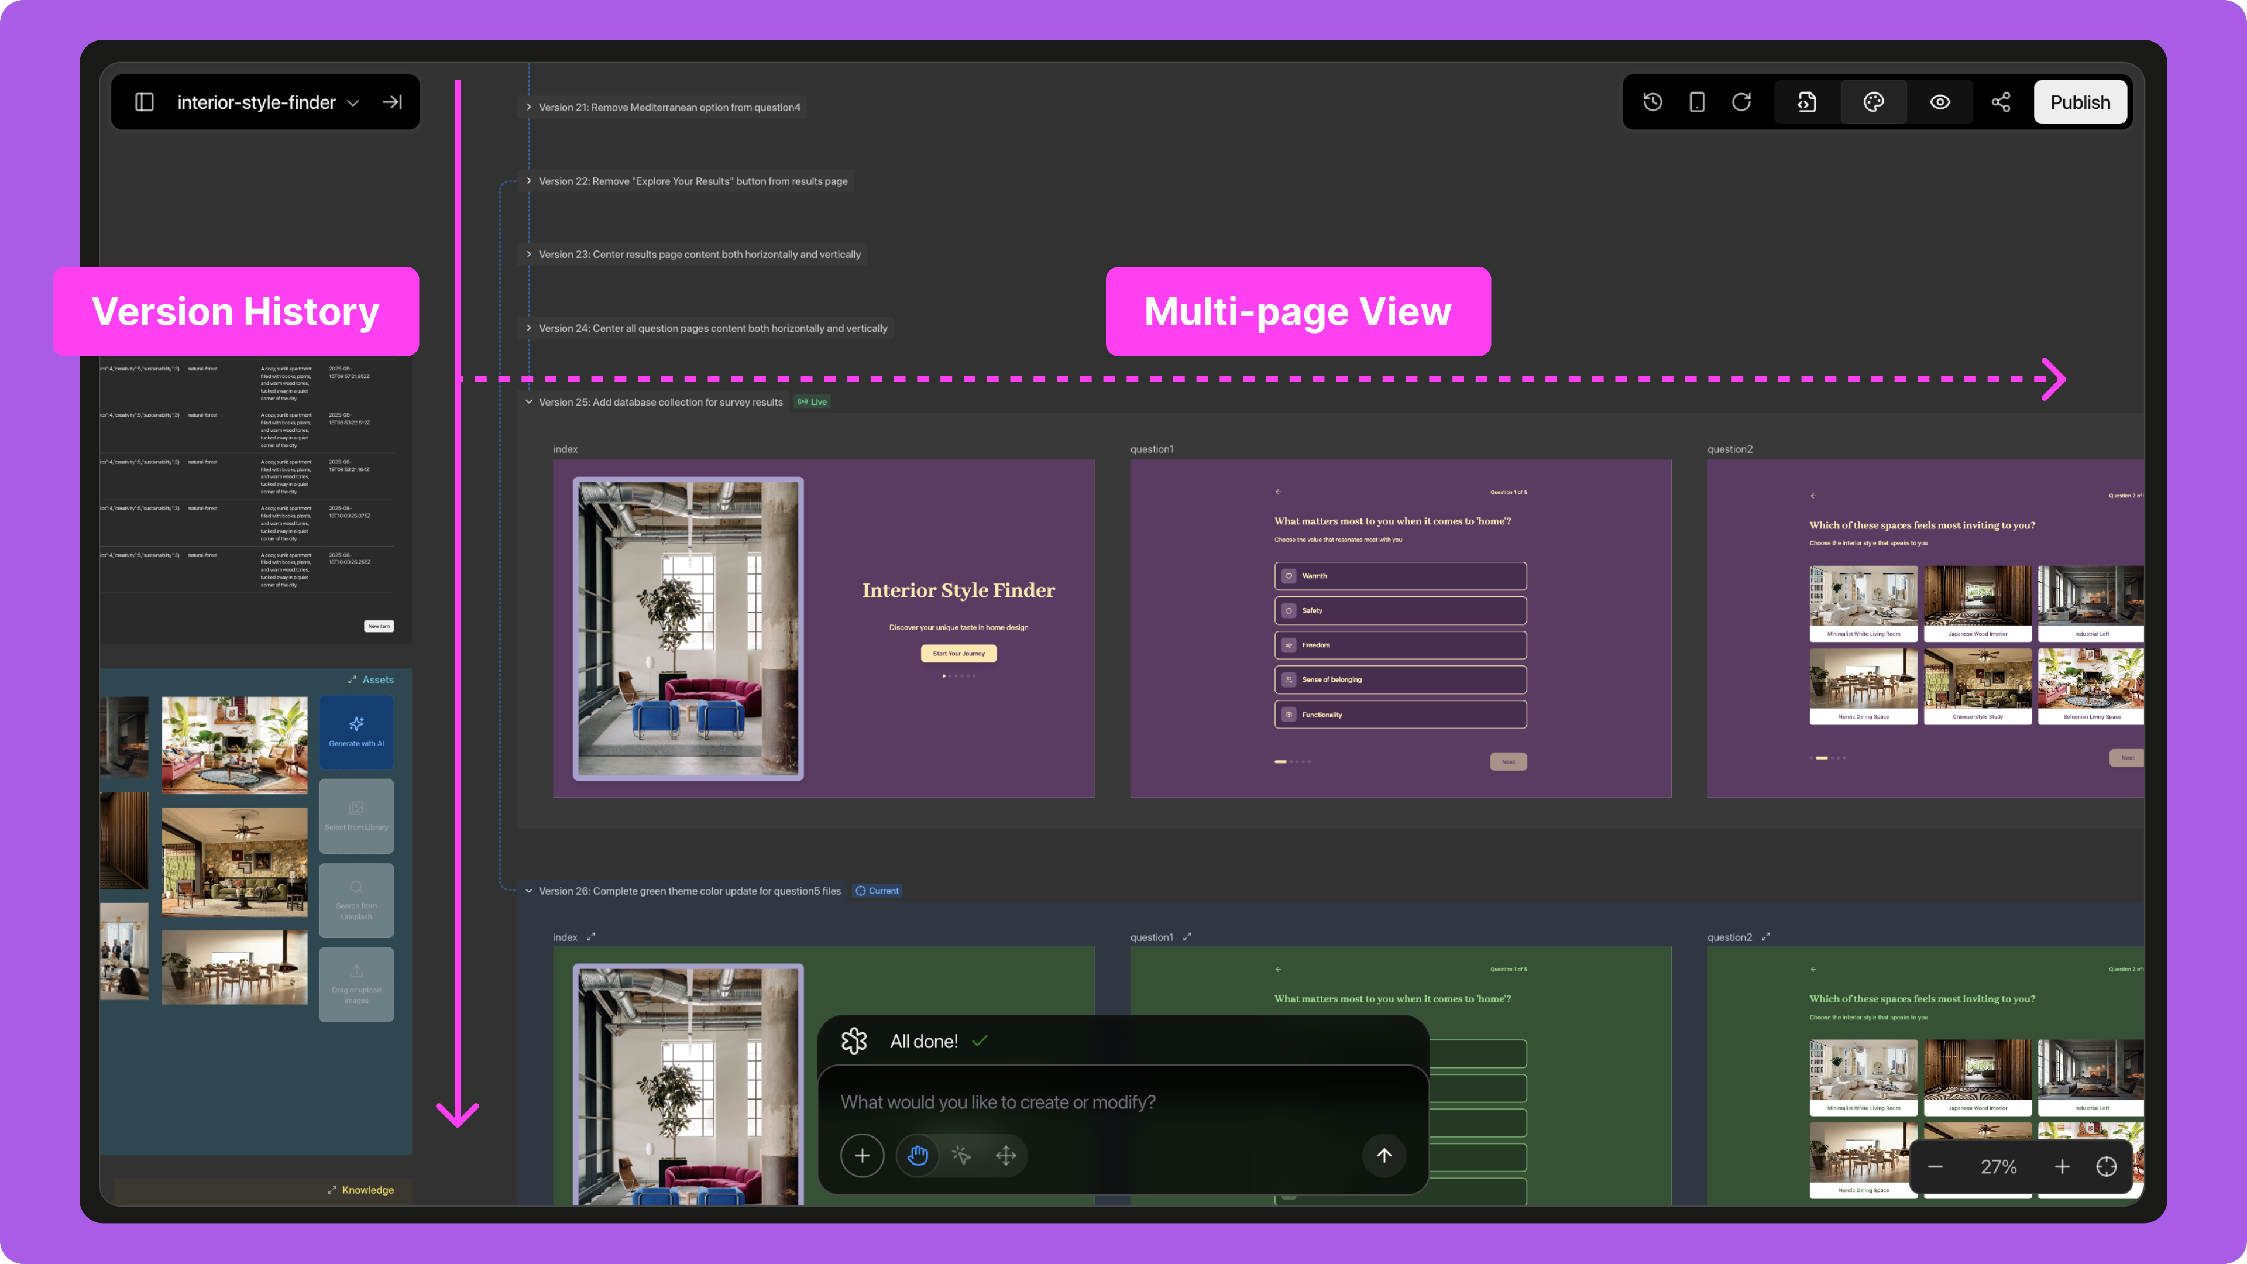The height and width of the screenshot is (1264, 2247).
Task: Collapse Version 25 database collection
Action: tap(528, 402)
